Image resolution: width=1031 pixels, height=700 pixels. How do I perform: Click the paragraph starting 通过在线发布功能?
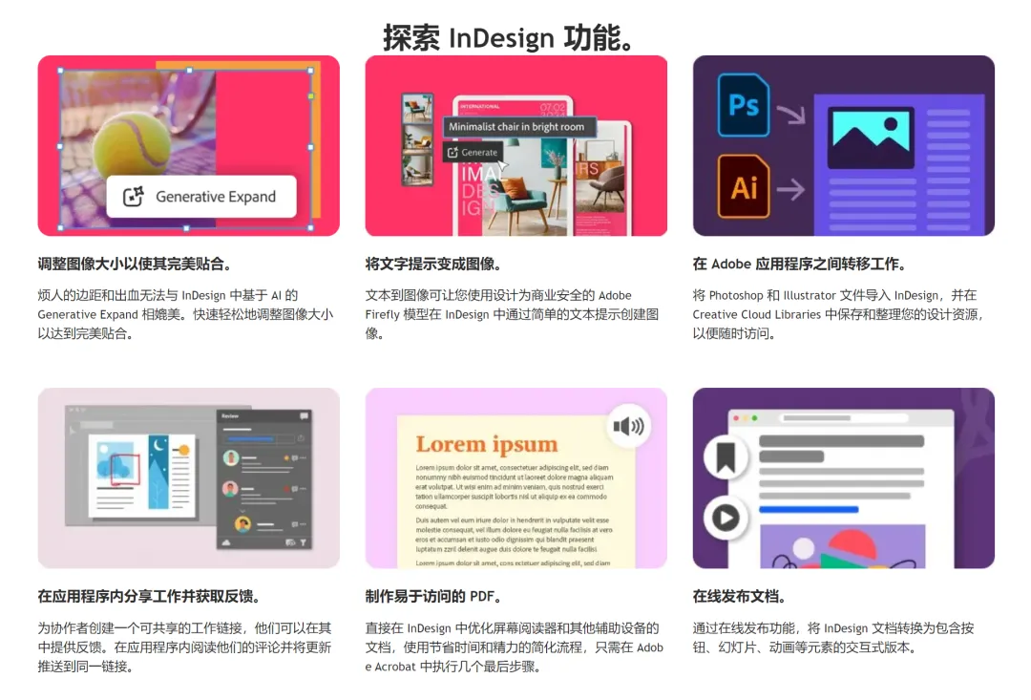833,638
